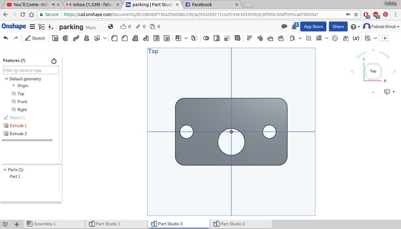The height and width of the screenshot is (229, 401).
Task: Click the feature filter input field
Action: coord(31,70)
